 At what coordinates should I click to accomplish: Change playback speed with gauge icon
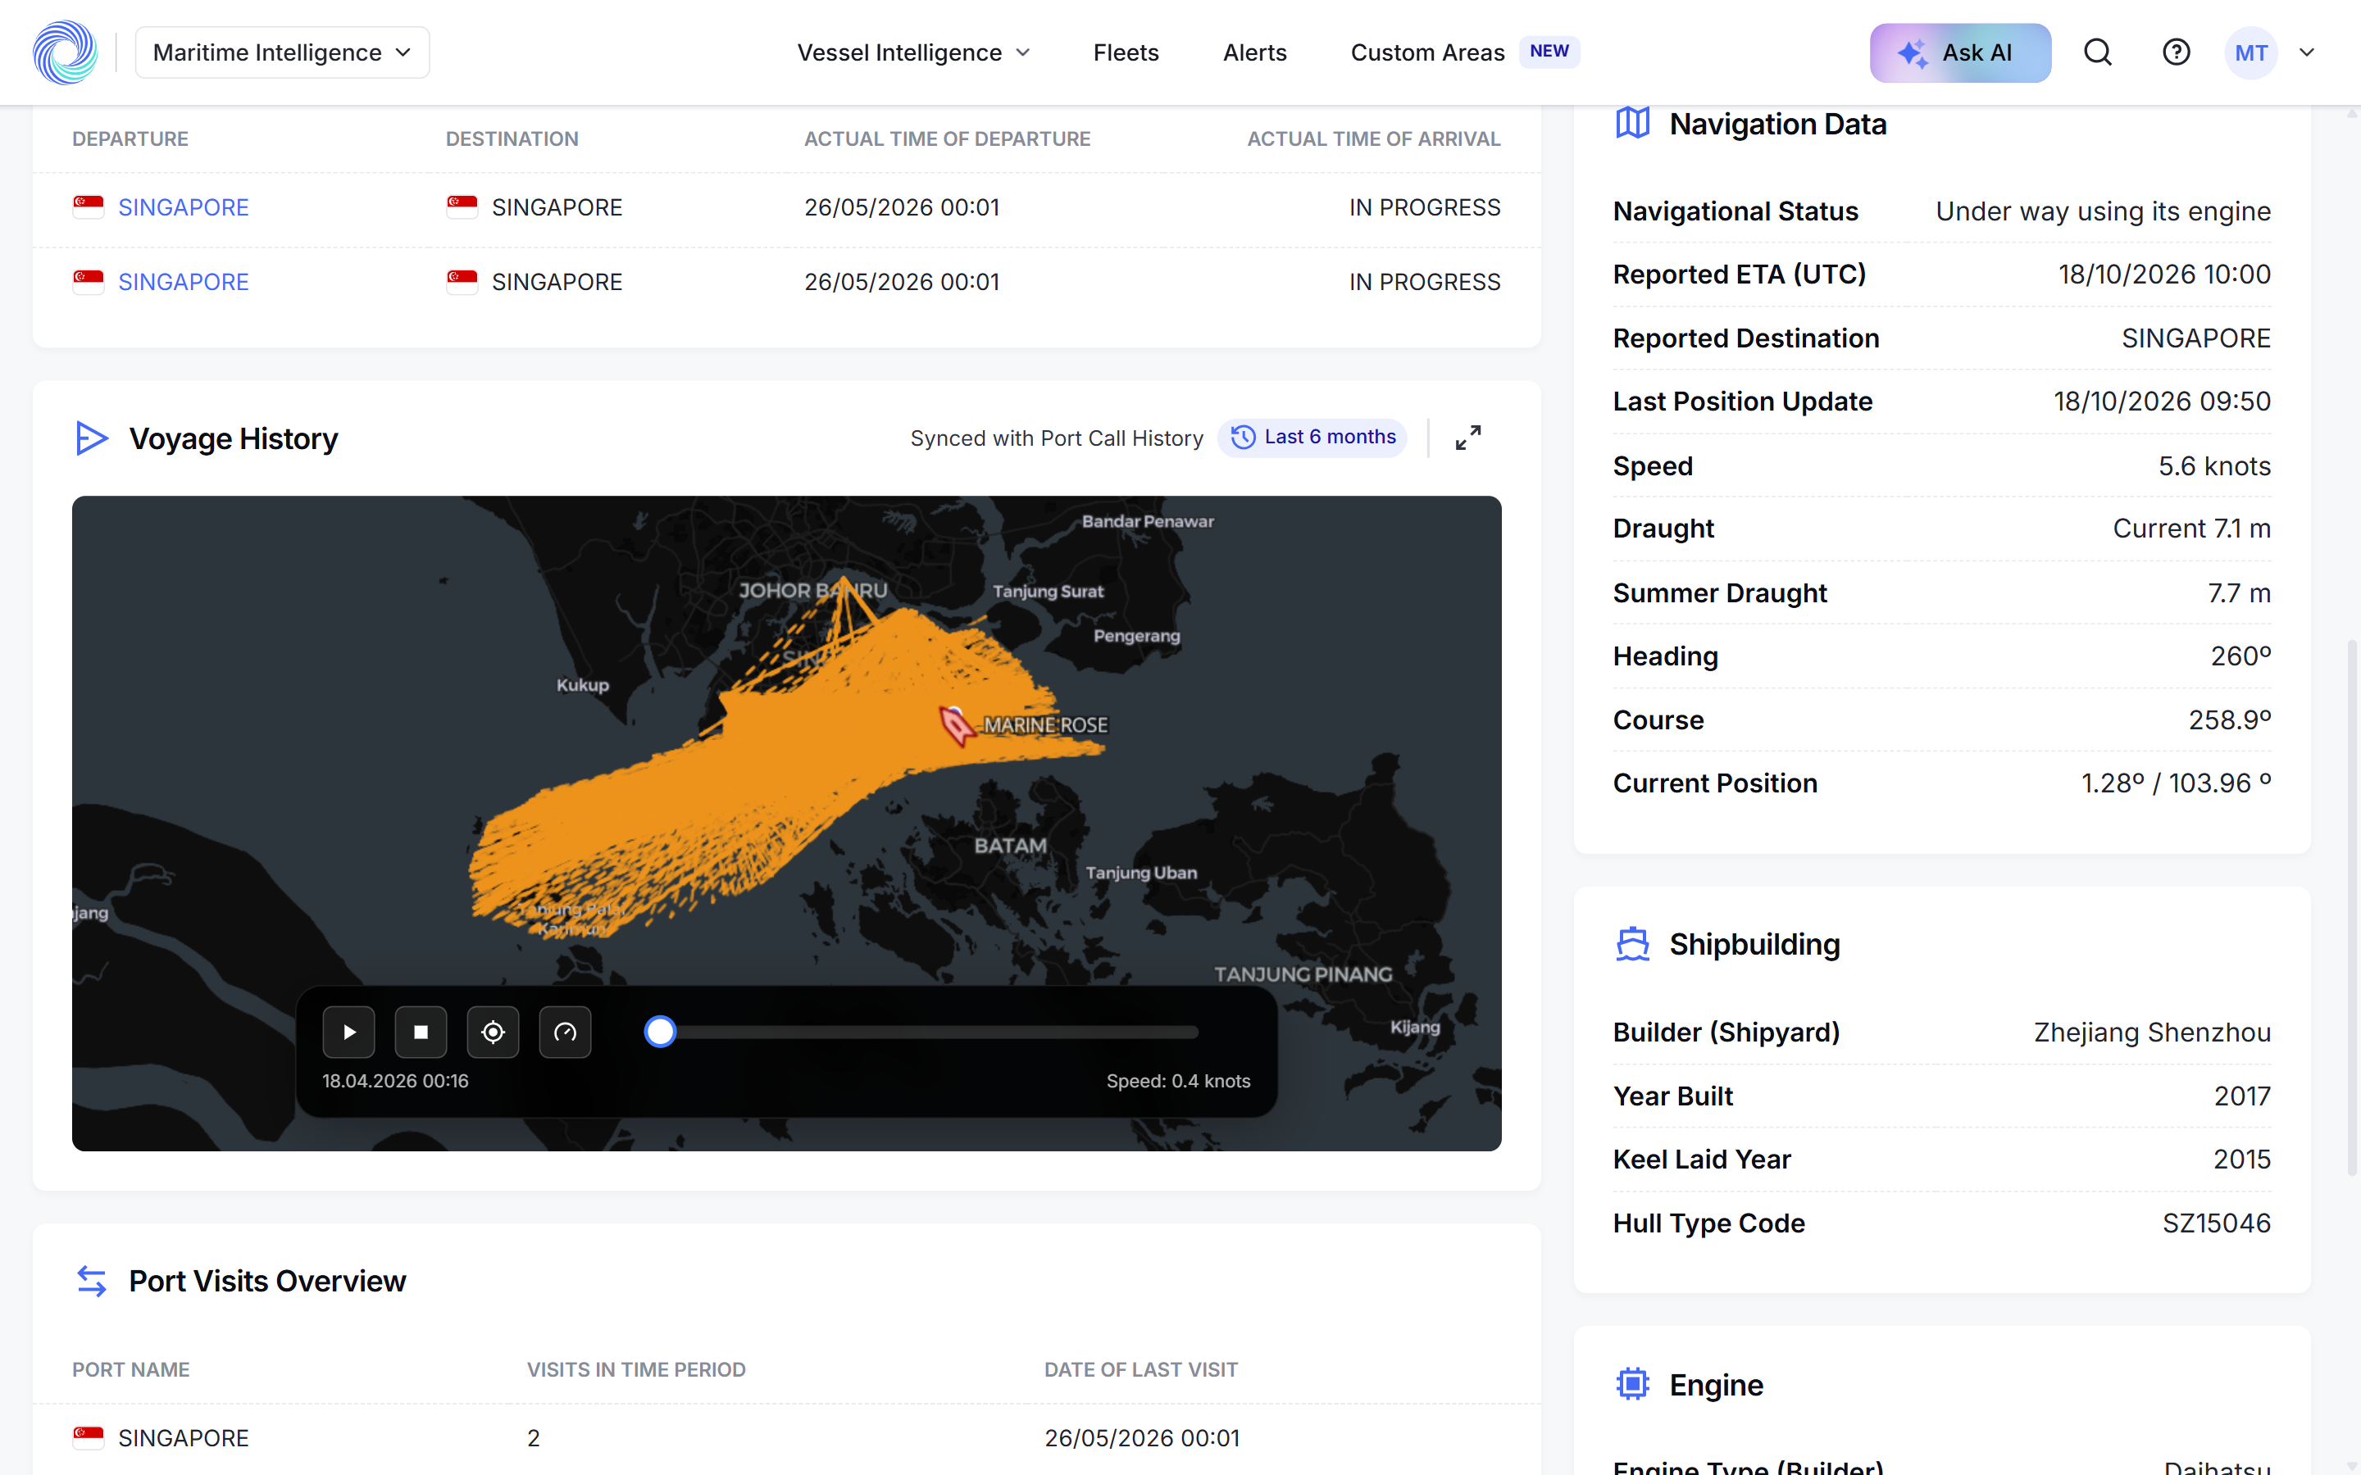point(566,1032)
